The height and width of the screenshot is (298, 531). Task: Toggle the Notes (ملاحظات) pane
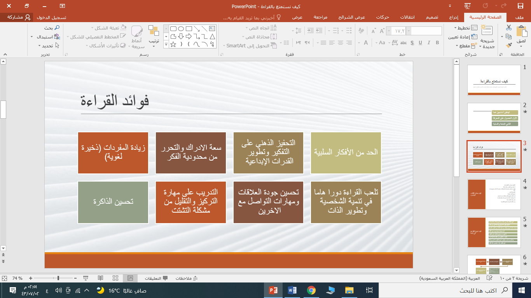pos(187,278)
